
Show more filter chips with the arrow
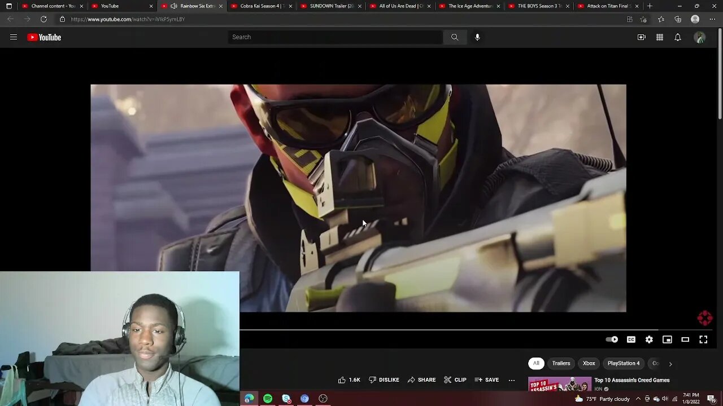tap(670, 364)
